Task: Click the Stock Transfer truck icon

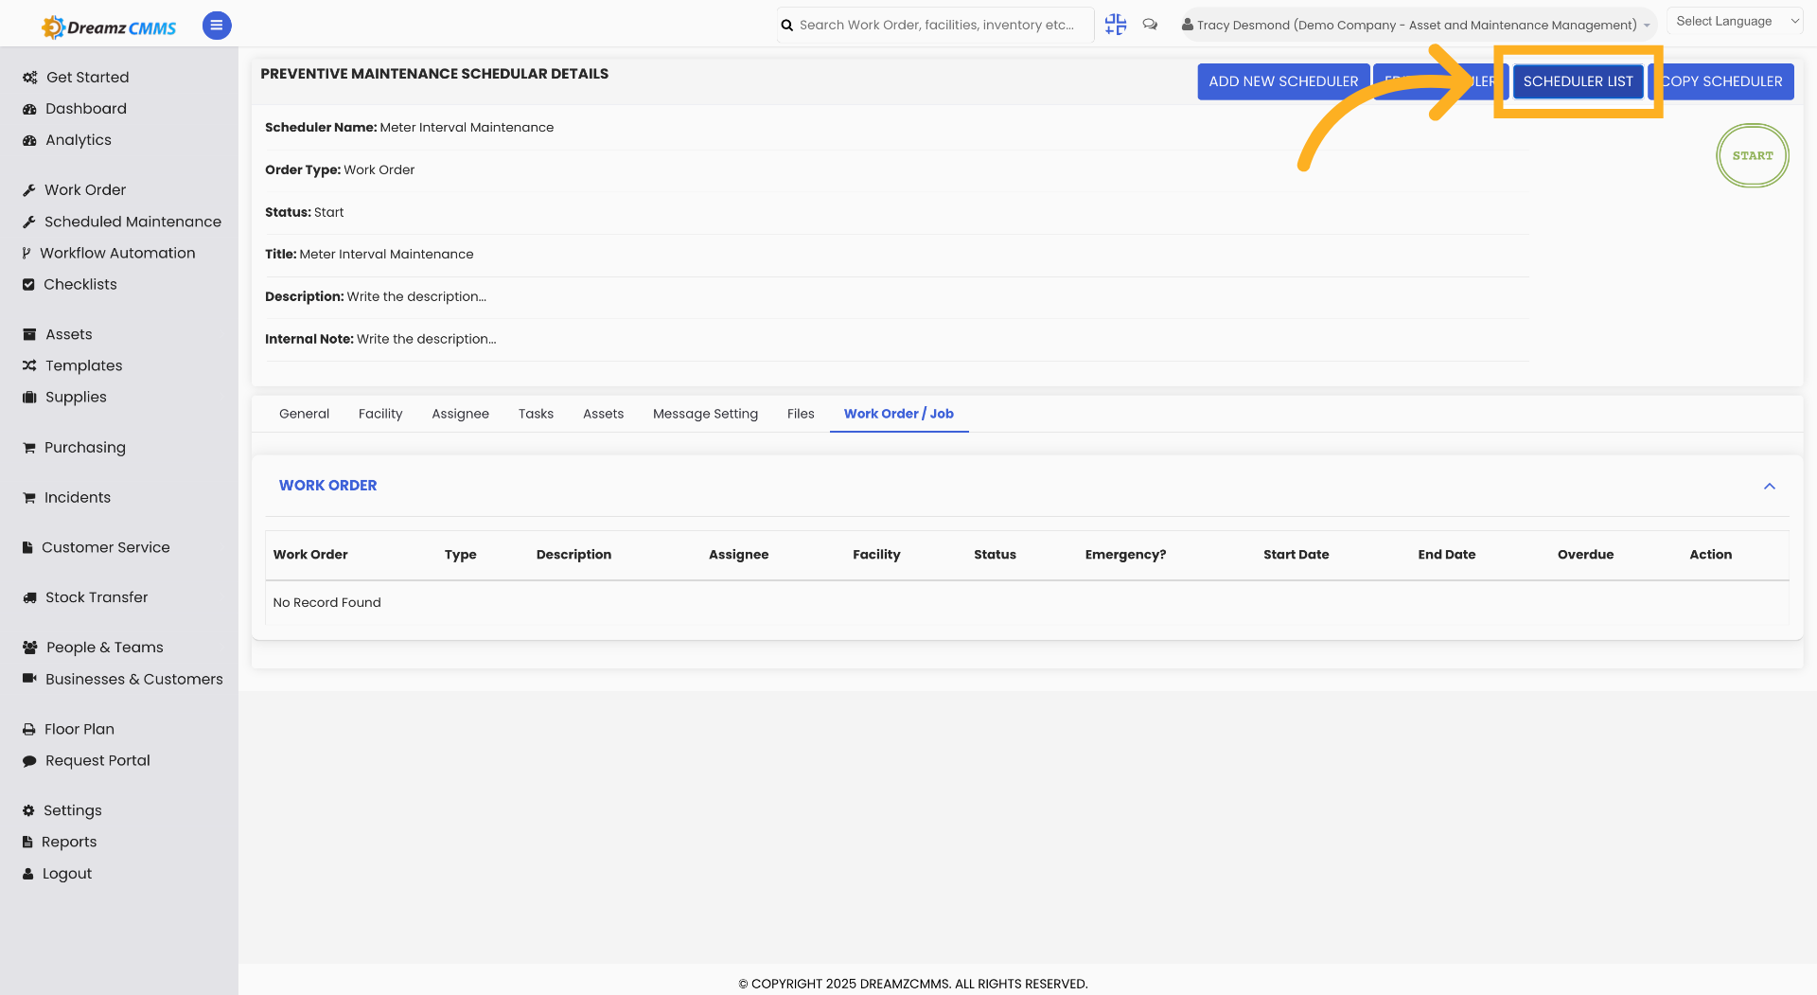Action: (29, 597)
